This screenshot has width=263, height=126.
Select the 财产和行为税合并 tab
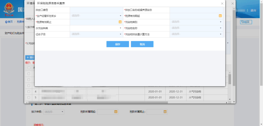15,33
